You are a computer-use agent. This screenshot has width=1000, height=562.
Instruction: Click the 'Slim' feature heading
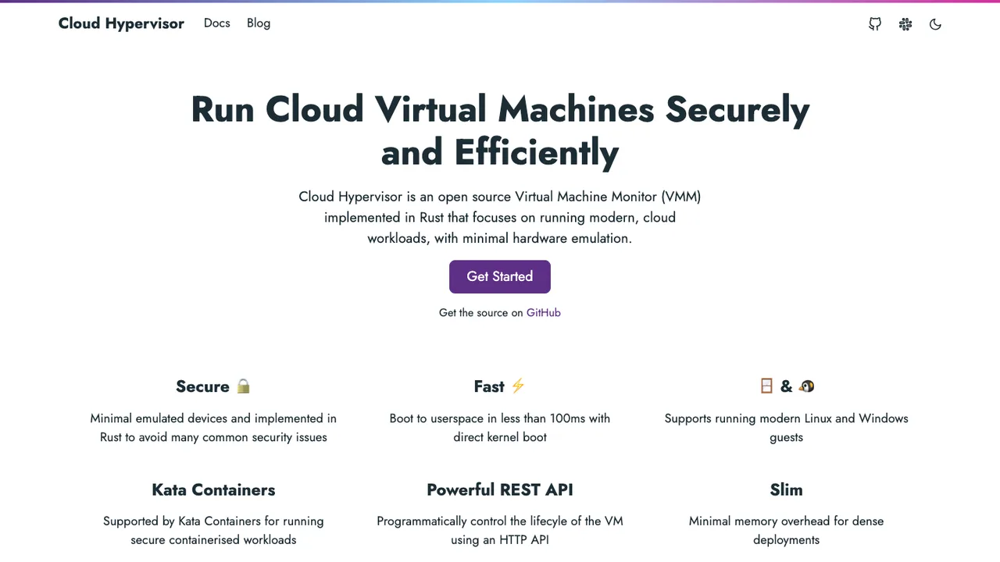coord(786,490)
